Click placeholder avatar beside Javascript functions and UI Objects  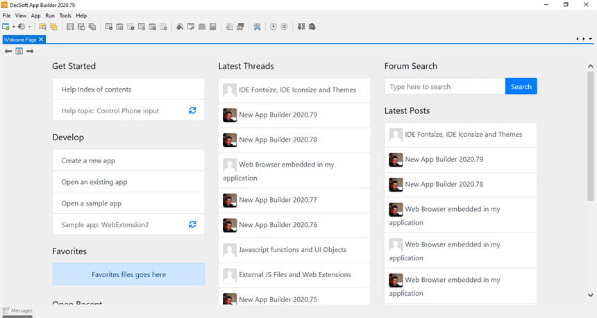point(230,250)
